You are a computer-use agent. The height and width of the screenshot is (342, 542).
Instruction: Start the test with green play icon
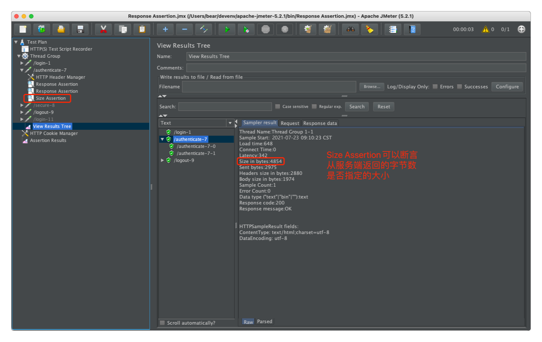(x=227, y=29)
